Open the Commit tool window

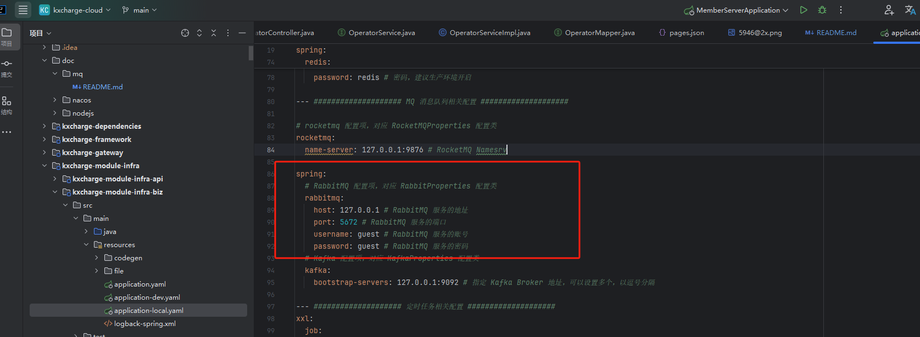[7, 68]
